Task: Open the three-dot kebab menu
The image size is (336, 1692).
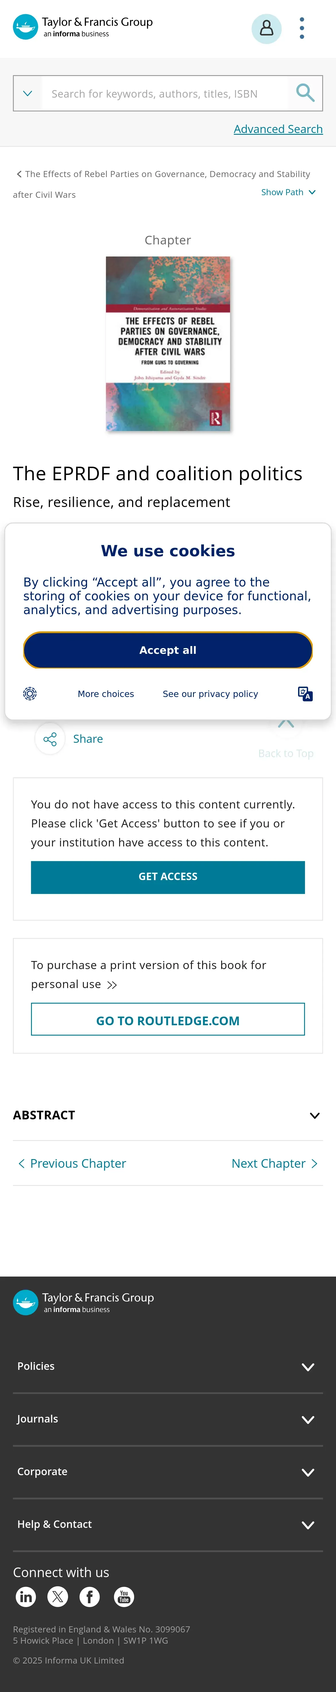Action: [301, 28]
